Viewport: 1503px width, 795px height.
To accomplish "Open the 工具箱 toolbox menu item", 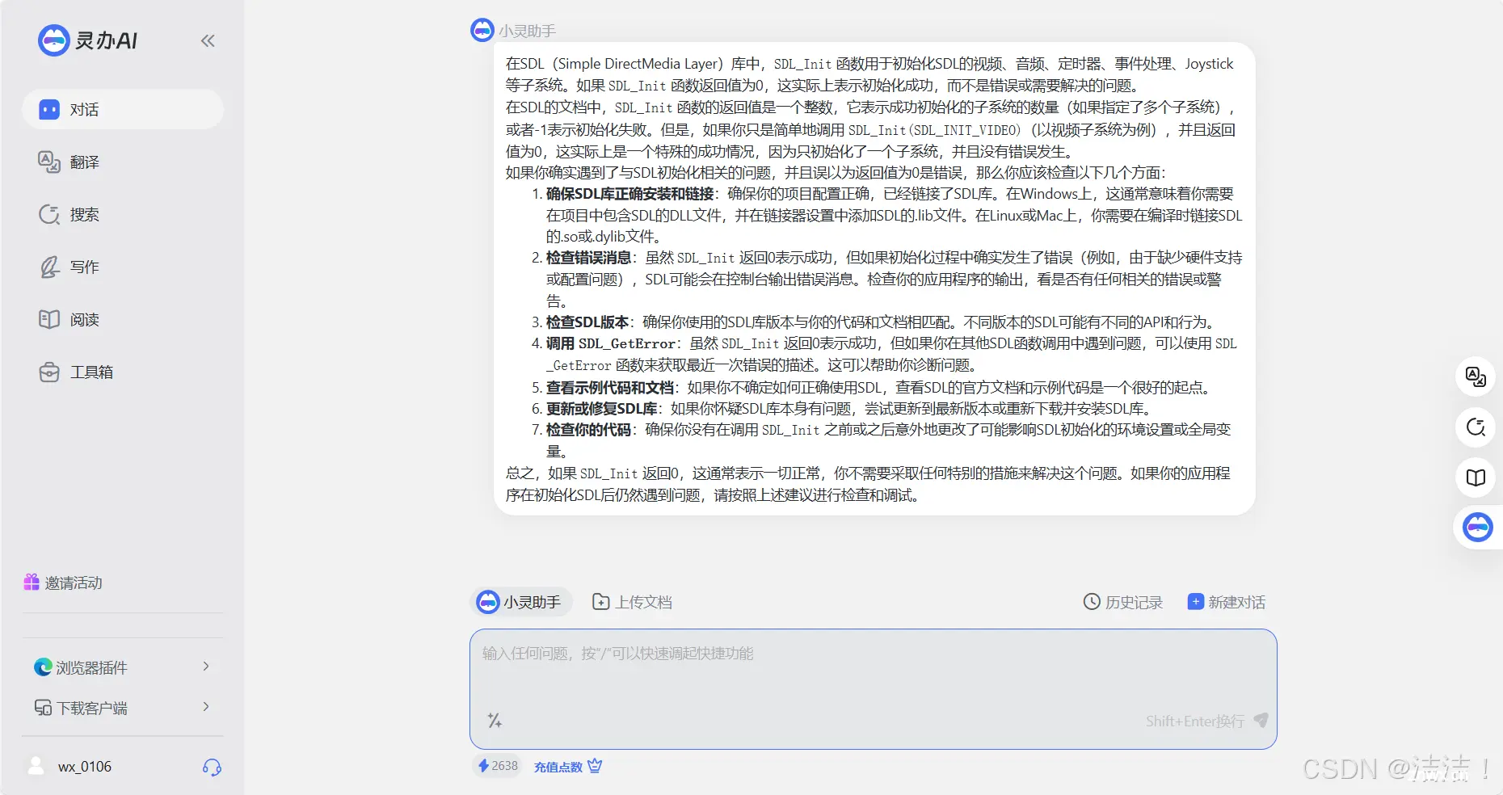I will click(x=123, y=372).
